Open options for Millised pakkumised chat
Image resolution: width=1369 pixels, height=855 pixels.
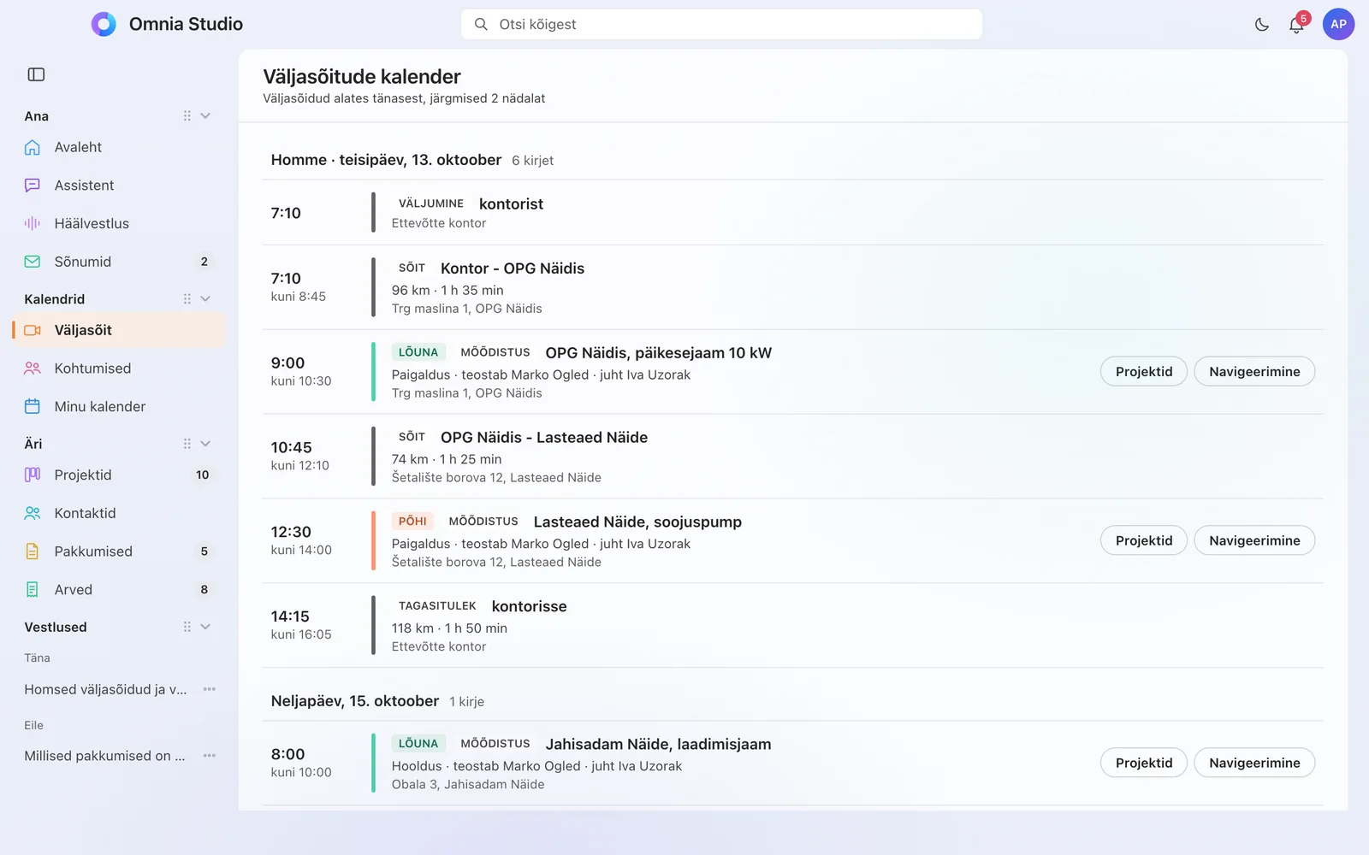click(210, 756)
